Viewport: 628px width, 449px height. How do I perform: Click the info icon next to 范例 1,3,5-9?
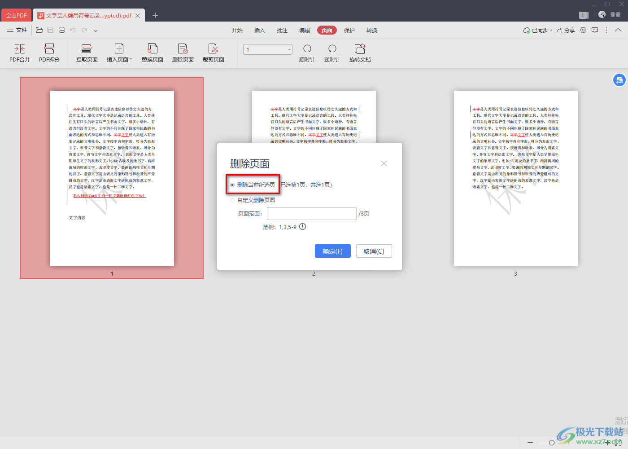click(x=303, y=227)
